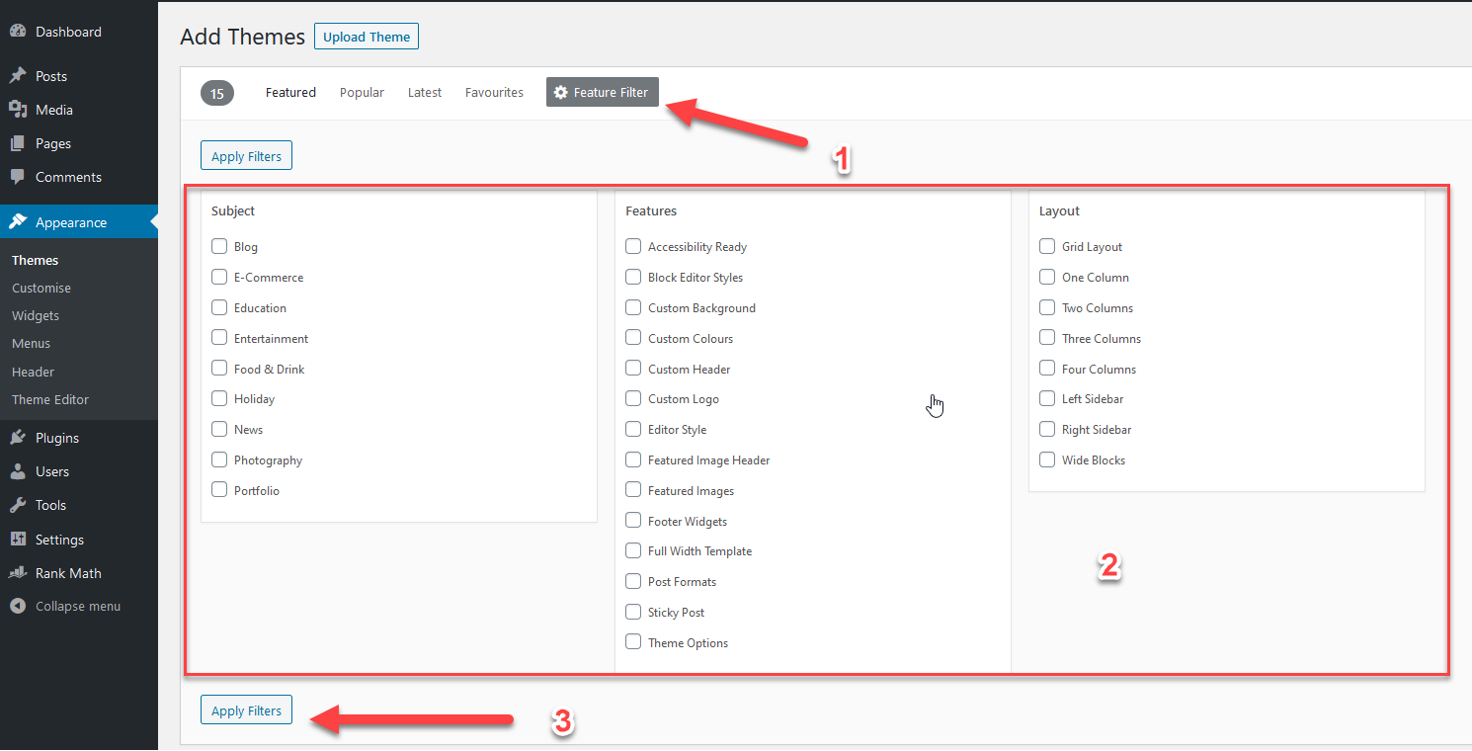Open the Themes submenu item
1472x751 pixels.
pos(36,260)
